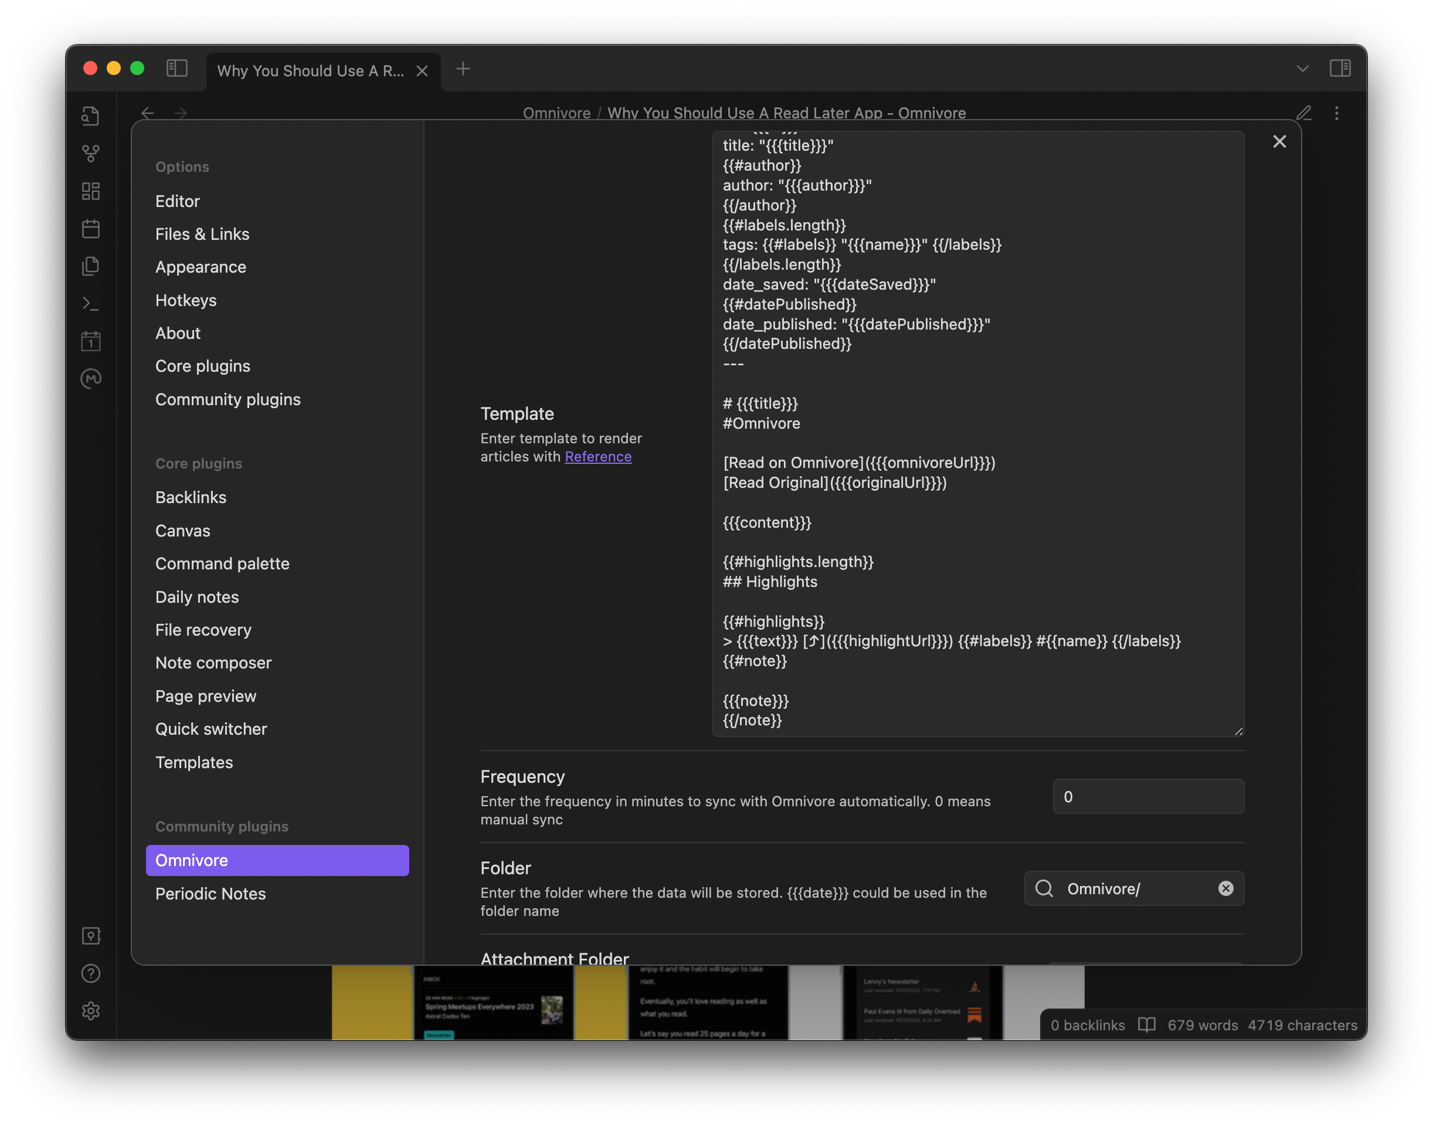Open template Reference link
Image resolution: width=1433 pixels, height=1127 pixels.
click(597, 457)
